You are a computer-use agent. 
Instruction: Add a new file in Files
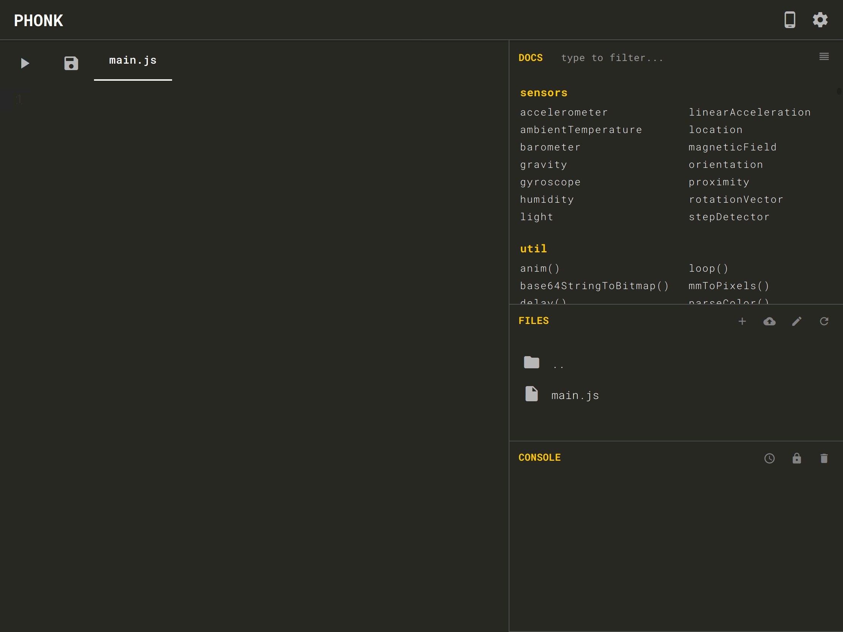click(x=742, y=322)
